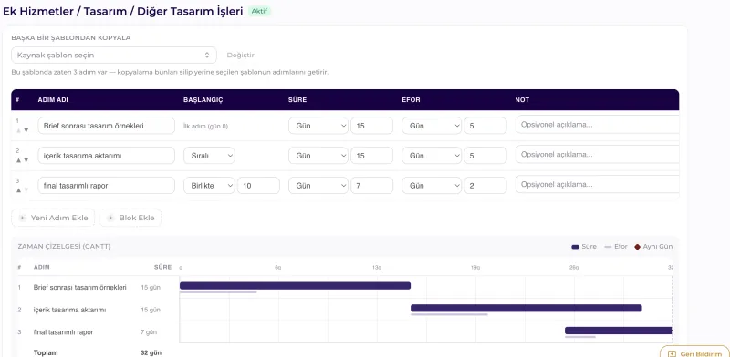Click NOT column header

(x=522, y=100)
